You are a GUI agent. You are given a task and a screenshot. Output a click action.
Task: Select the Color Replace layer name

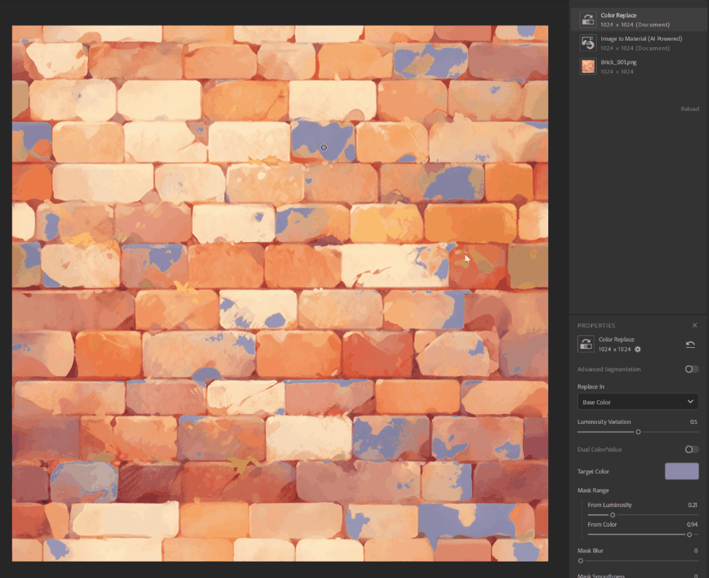pos(618,15)
